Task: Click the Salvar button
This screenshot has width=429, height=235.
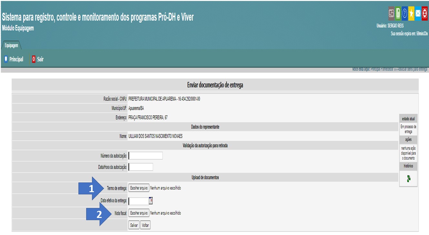Action: point(134,225)
